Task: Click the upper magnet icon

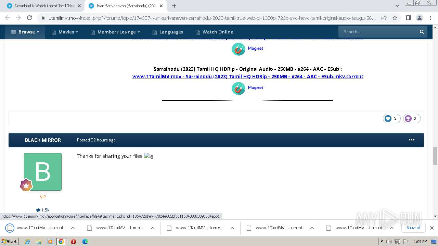Action: coord(239,49)
